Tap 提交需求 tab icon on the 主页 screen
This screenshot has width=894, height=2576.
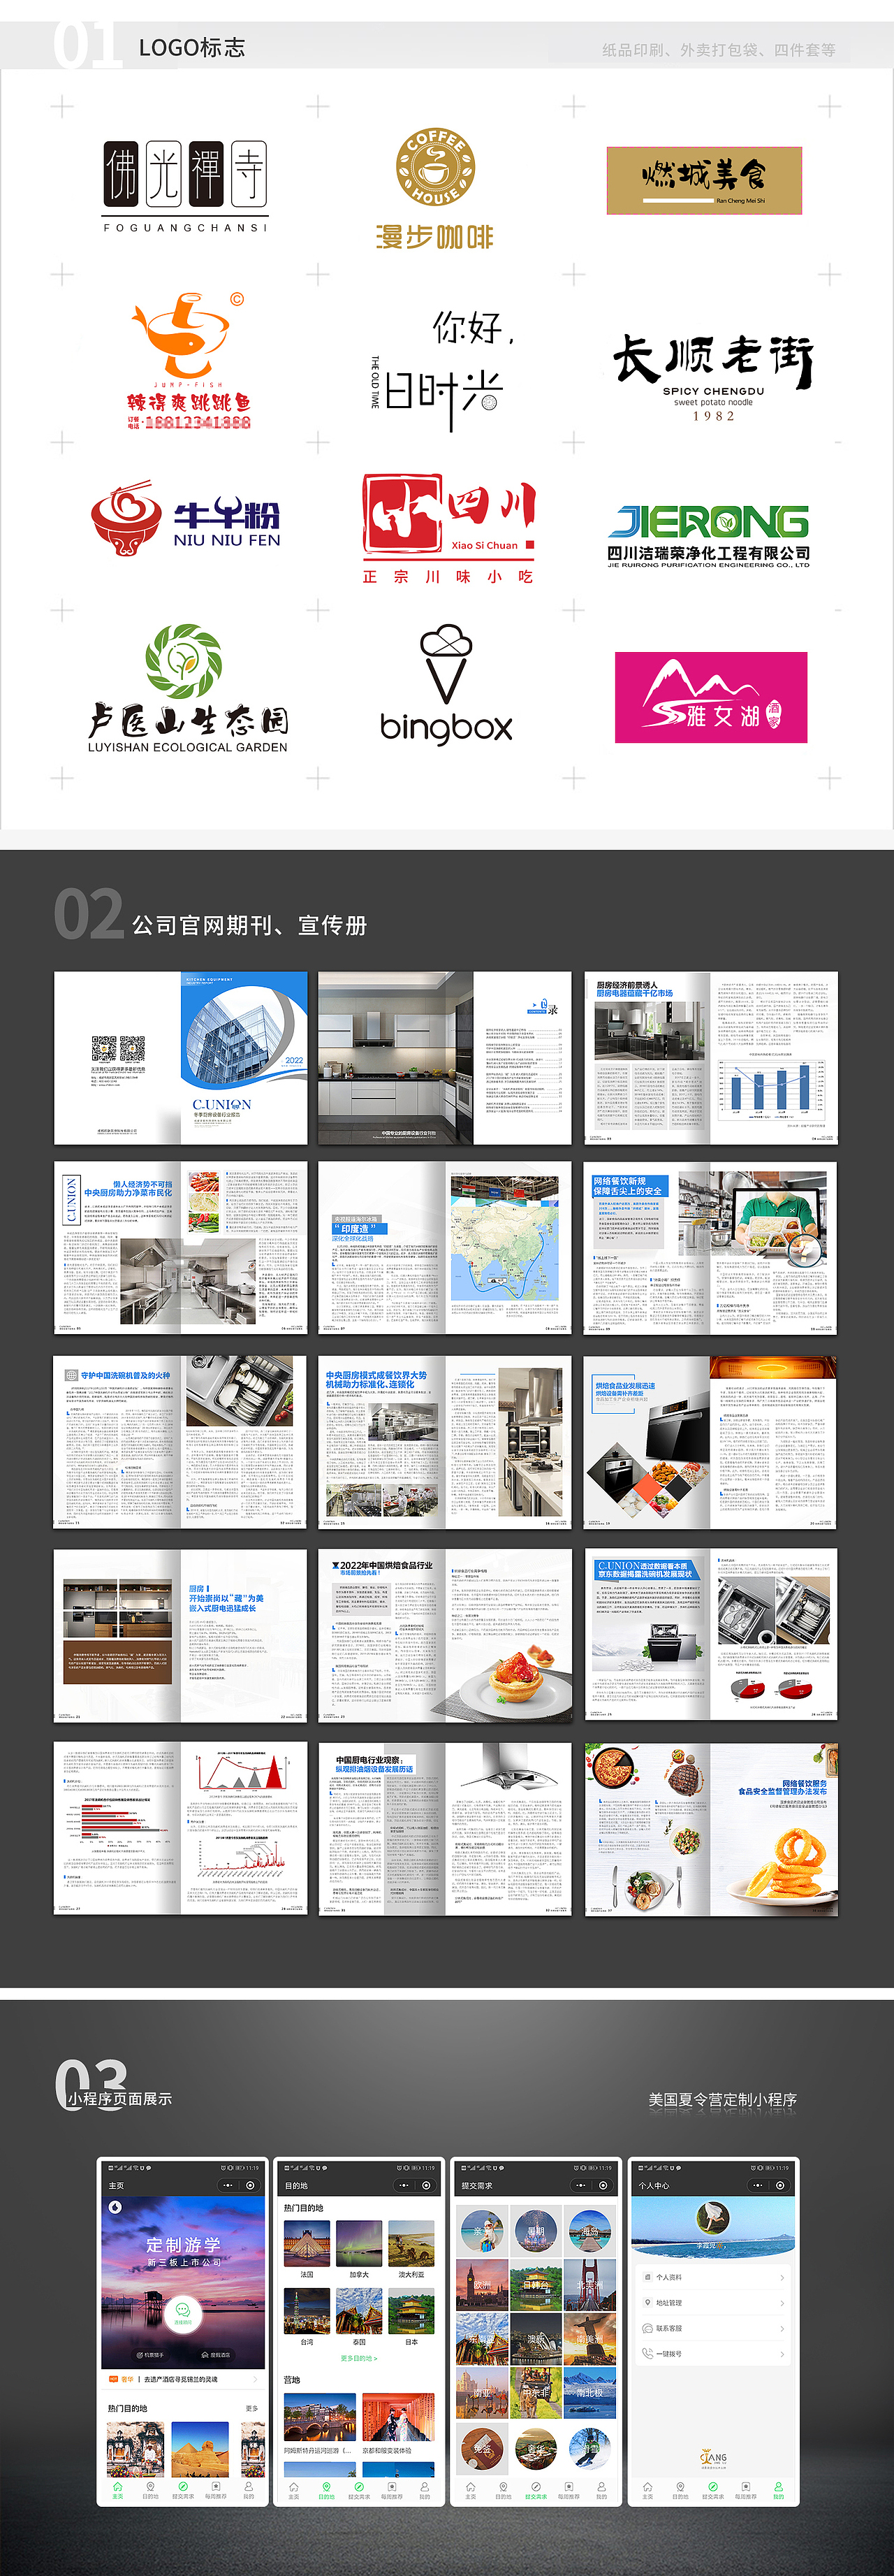click(183, 2486)
